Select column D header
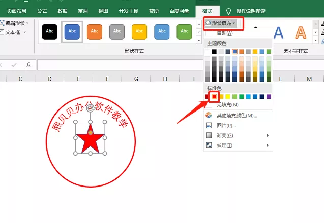 50,79
